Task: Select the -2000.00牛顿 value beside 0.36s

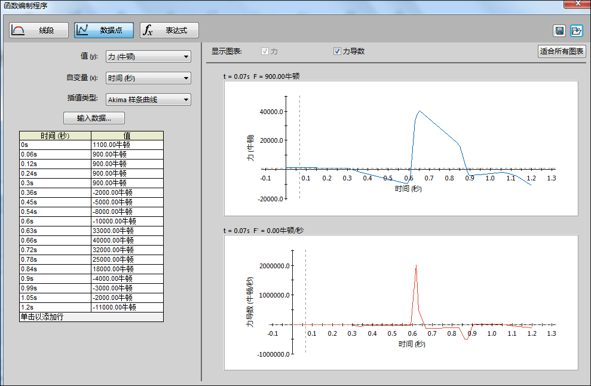Action: (x=127, y=192)
